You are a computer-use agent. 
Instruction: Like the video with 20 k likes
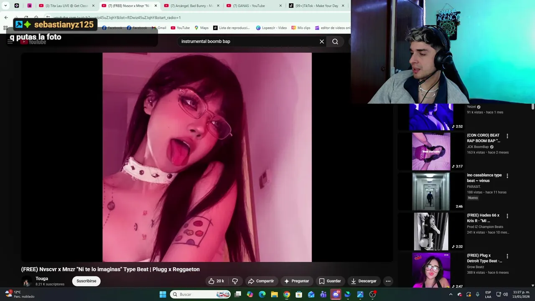pos(217,281)
